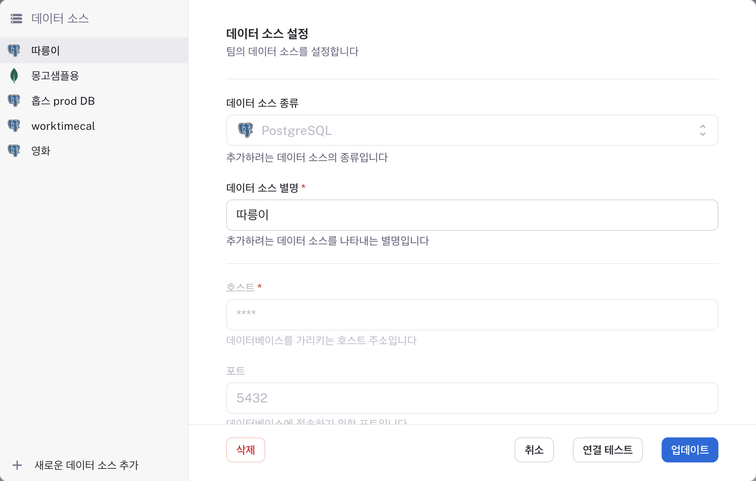Click the 데이터 소스 sidebar title
756x481 pixels.
60,18
